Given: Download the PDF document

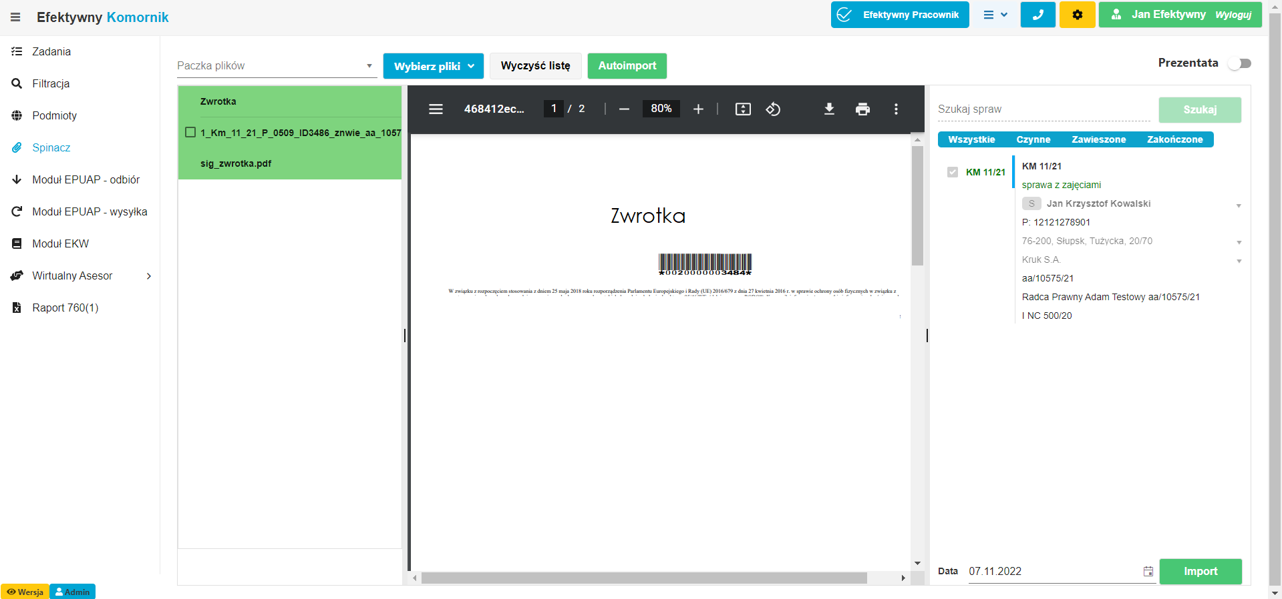Looking at the screenshot, I should [829, 109].
